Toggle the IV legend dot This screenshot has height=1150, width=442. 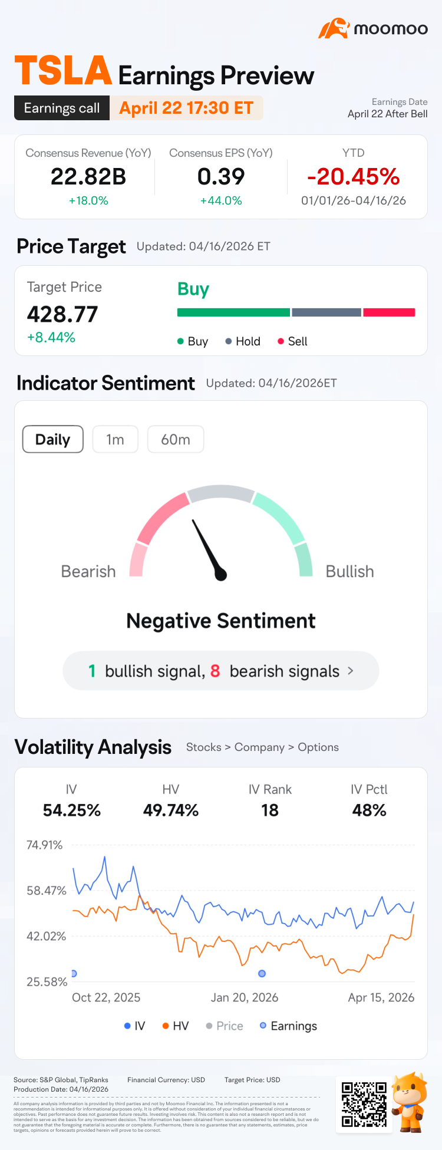point(127,1026)
